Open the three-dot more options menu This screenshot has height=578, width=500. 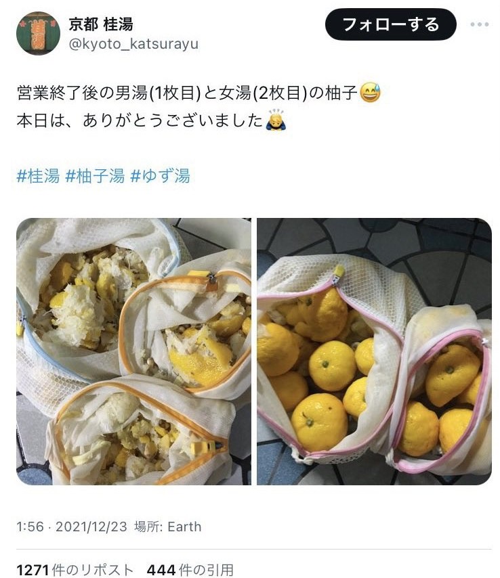pos(479,24)
